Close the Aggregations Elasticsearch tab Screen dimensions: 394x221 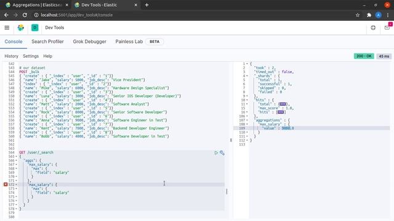[x=66, y=5]
